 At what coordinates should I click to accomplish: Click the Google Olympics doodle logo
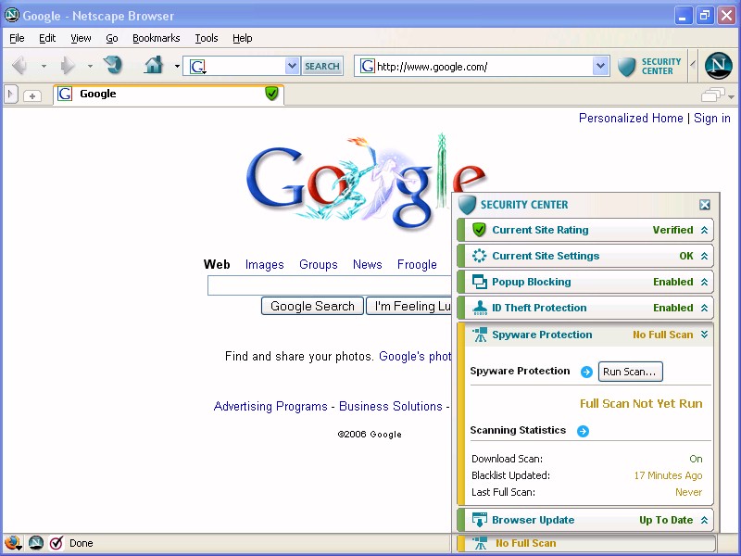pyautogui.click(x=366, y=180)
